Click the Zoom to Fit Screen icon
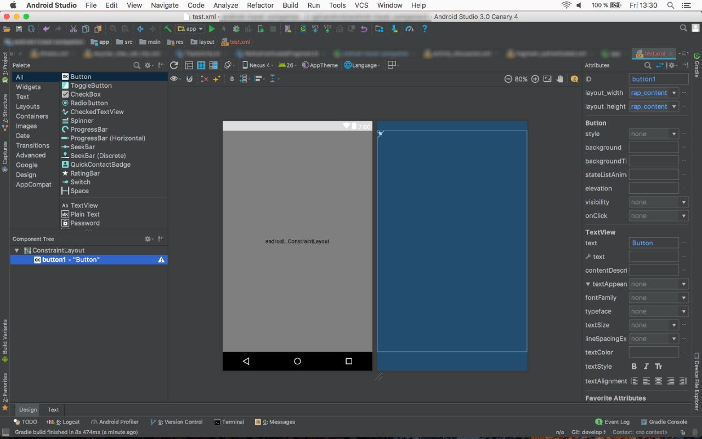 [x=547, y=79]
